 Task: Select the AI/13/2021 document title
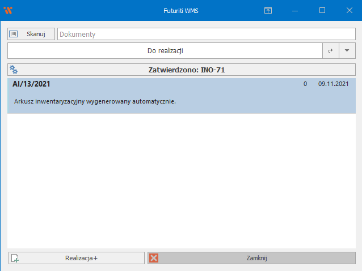(x=32, y=84)
